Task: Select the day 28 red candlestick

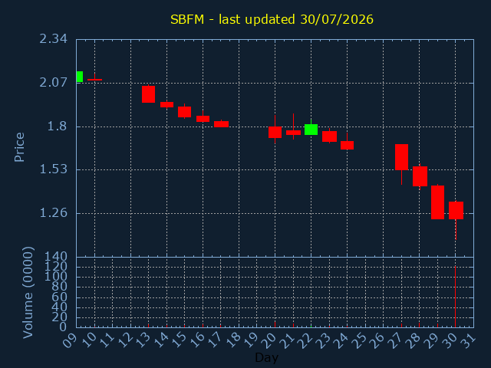Action: coord(420,176)
